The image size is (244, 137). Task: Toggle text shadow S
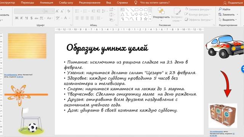[31, 18]
